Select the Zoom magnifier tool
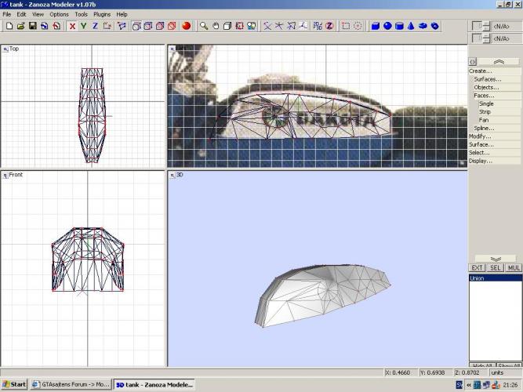This screenshot has width=523, height=392. [x=204, y=26]
